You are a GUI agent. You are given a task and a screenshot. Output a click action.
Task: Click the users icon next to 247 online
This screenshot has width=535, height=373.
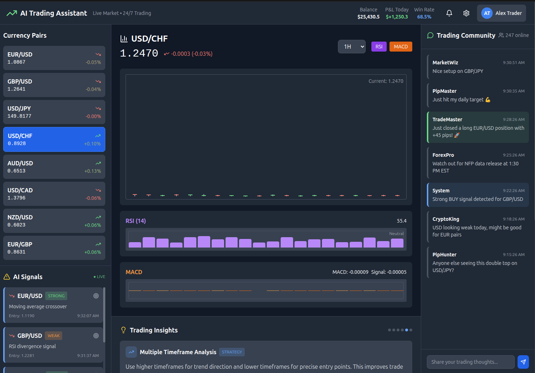click(x=501, y=35)
